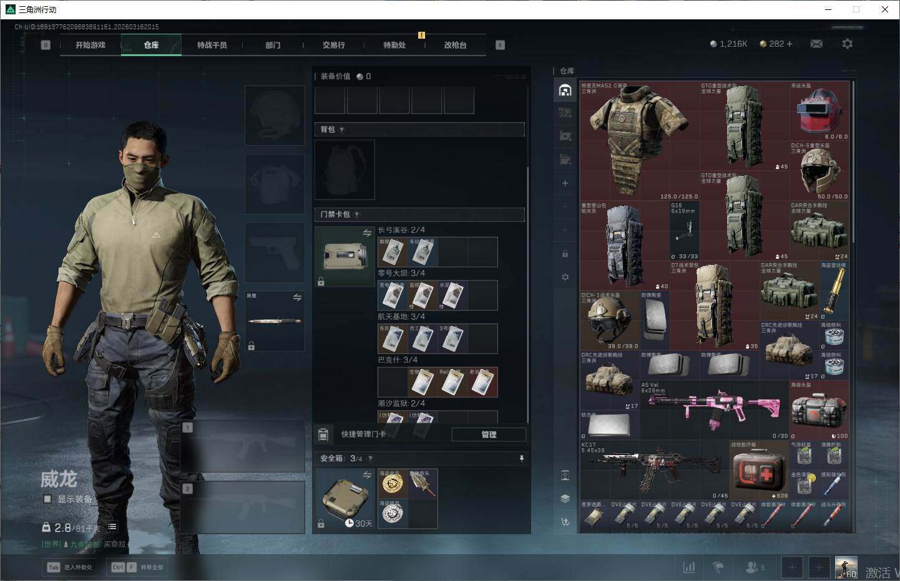Click the 1,216K currency balance
Image resolution: width=900 pixels, height=581 pixels.
(x=728, y=44)
